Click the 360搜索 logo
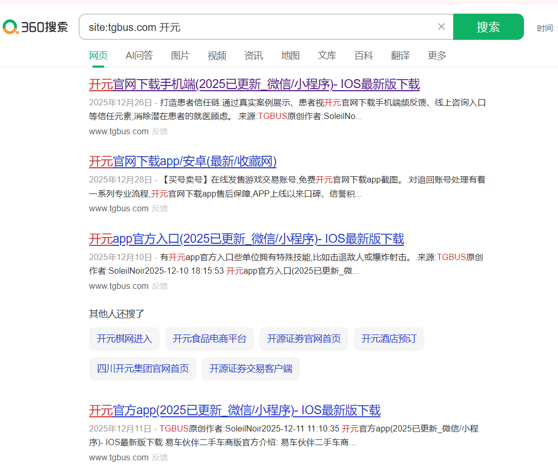This screenshot has width=558, height=464. (35, 27)
